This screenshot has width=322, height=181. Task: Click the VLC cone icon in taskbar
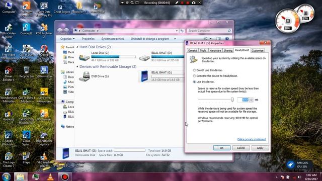coord(50,176)
